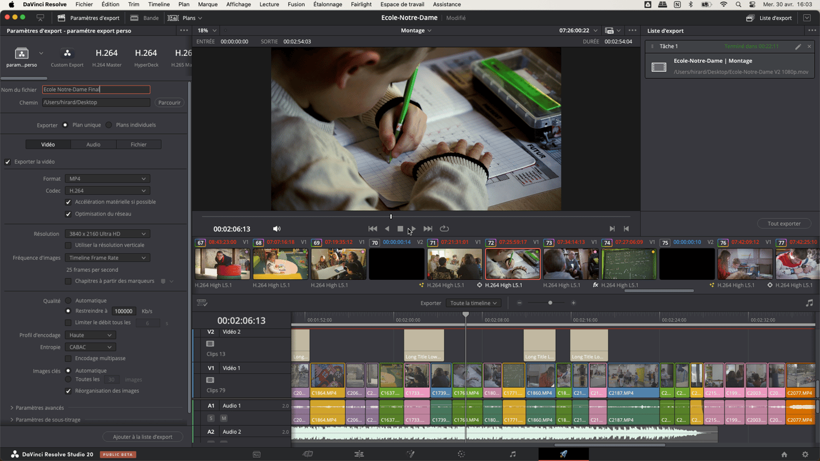
Task: Select the Custom Export preset
Action: pos(67,57)
